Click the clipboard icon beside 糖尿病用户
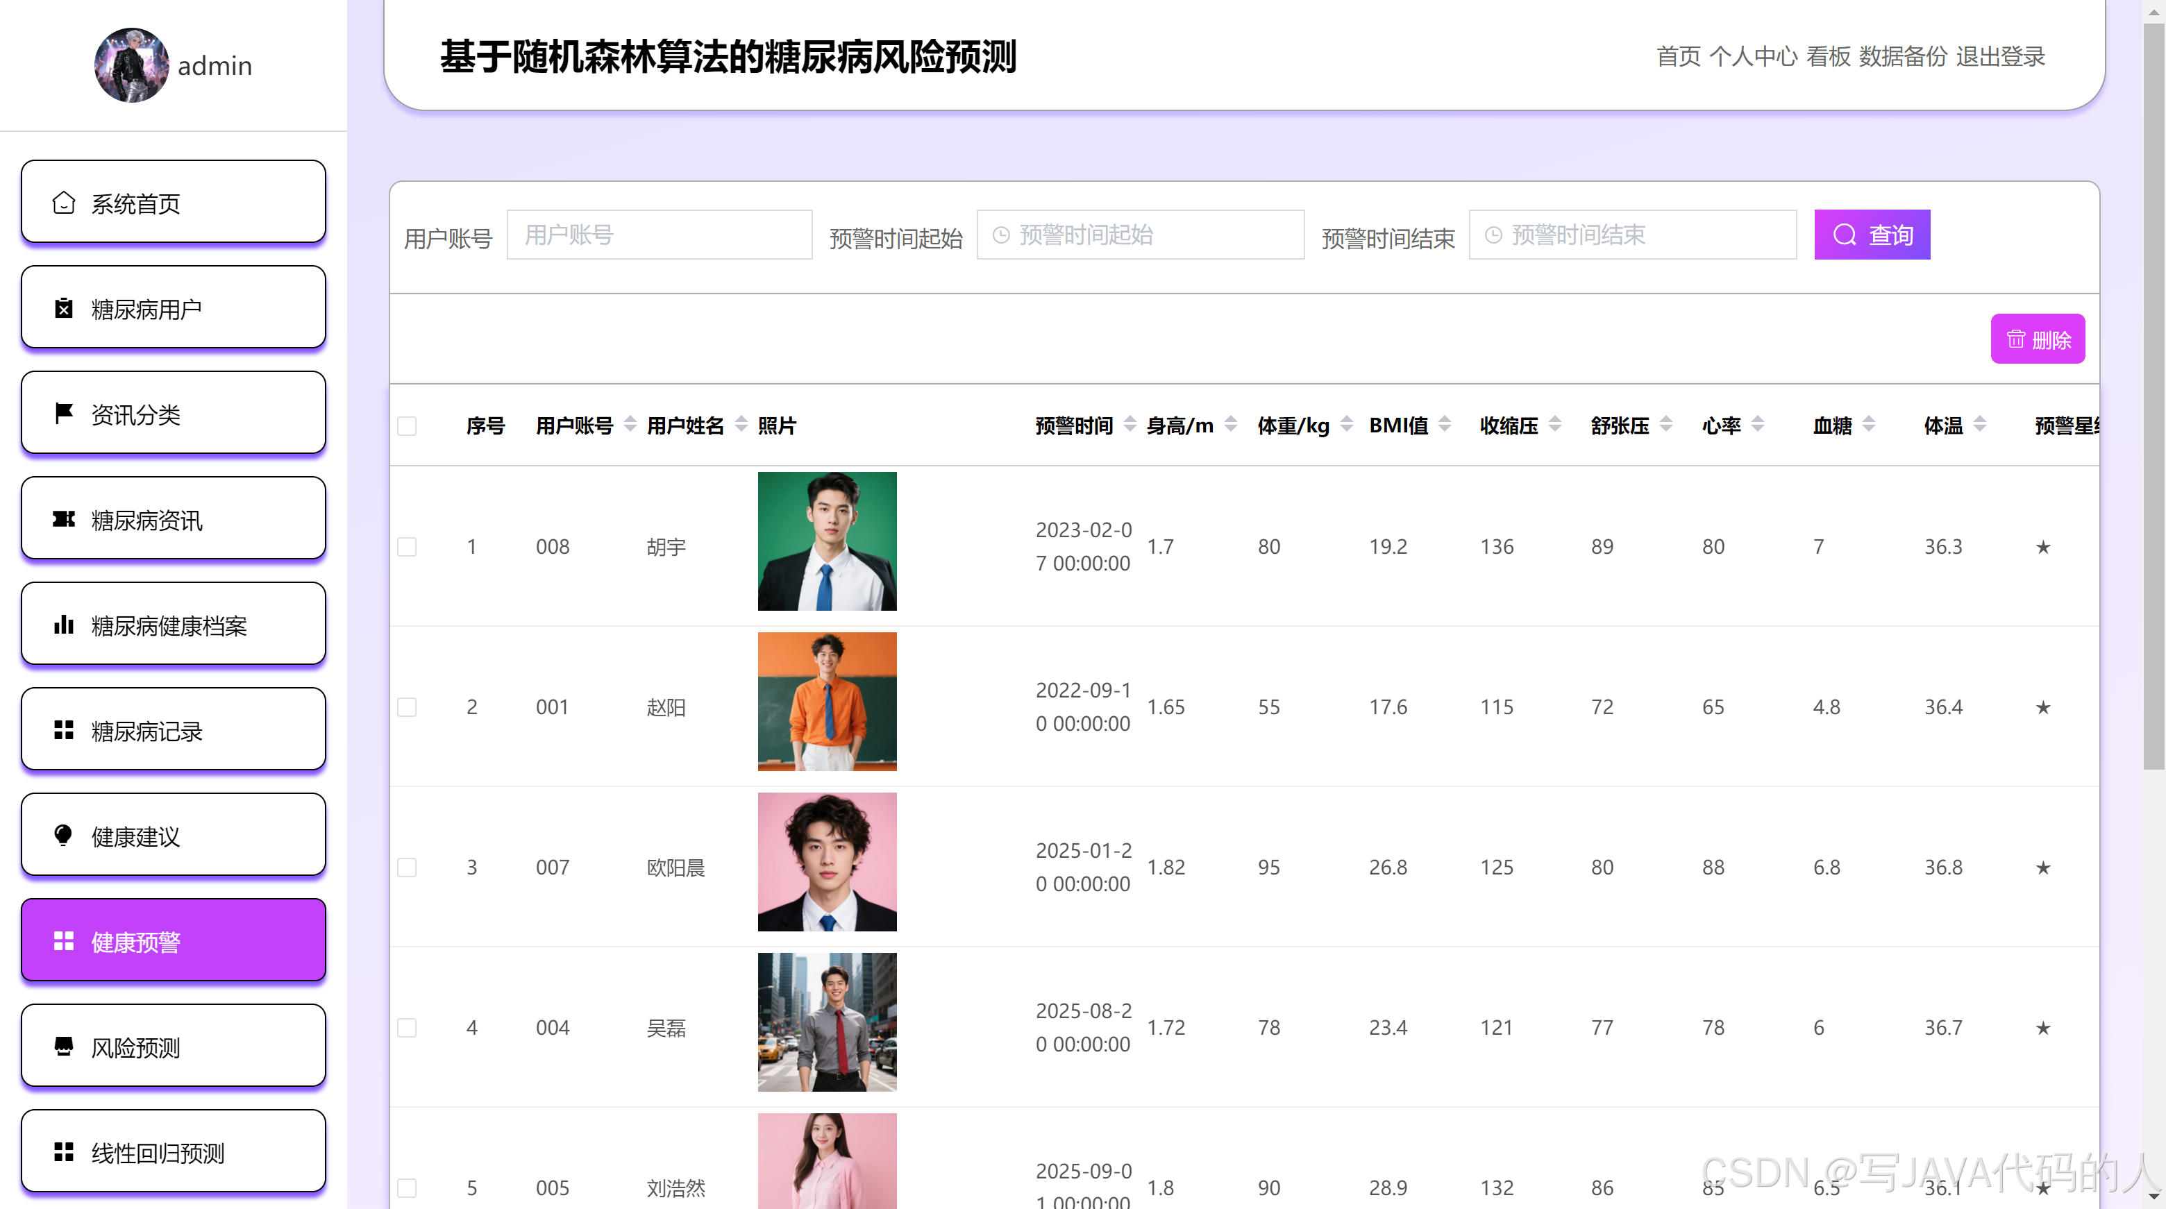 pyautogui.click(x=64, y=309)
